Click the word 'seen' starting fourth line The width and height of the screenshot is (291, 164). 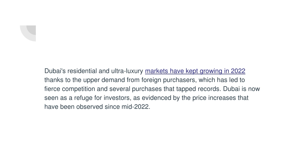(x=51, y=98)
